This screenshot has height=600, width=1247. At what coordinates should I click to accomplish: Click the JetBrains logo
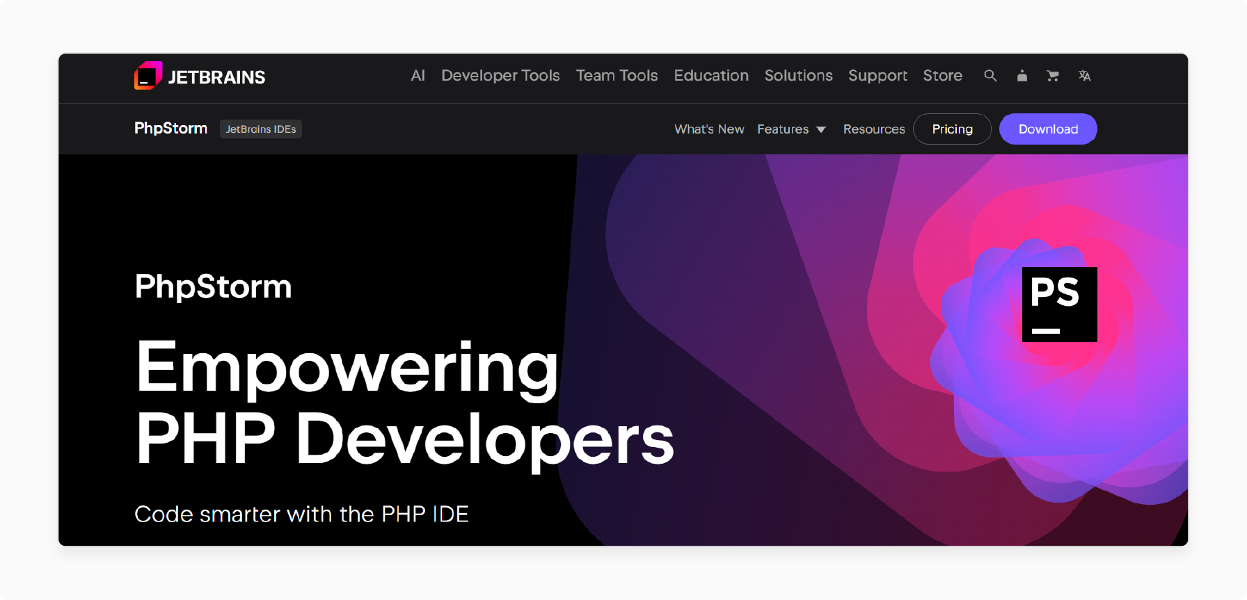(x=200, y=76)
